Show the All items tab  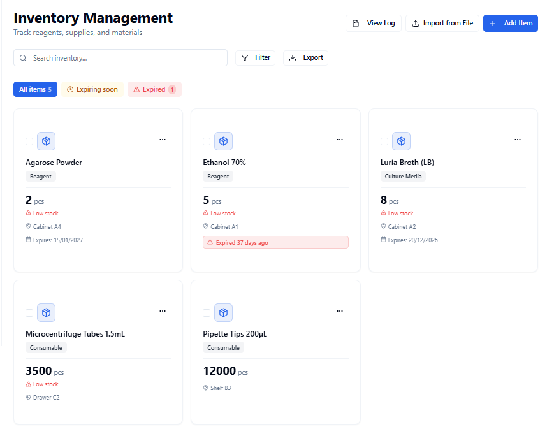(35, 89)
